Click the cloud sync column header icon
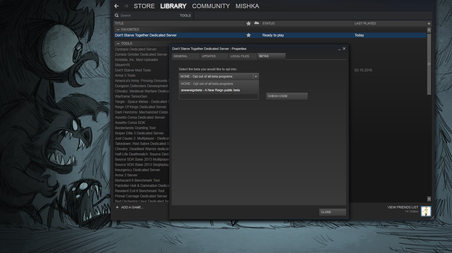The image size is (452, 253). click(257, 23)
